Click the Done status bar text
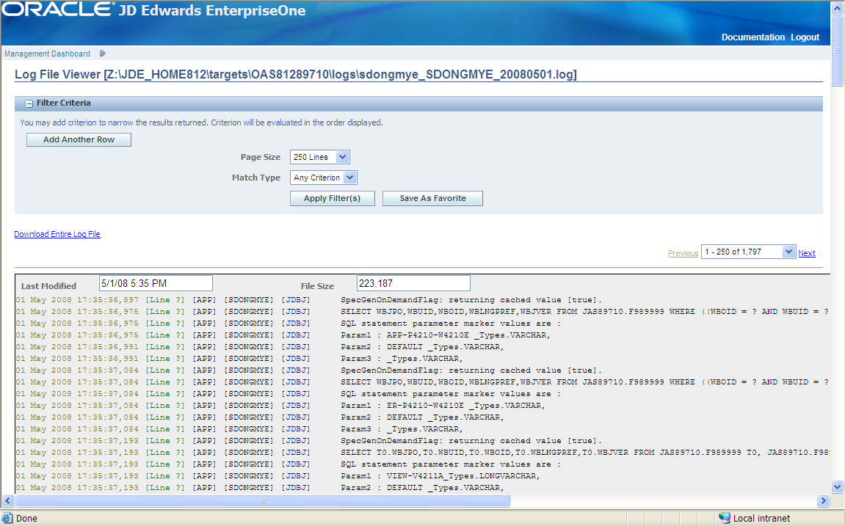 click(x=26, y=519)
